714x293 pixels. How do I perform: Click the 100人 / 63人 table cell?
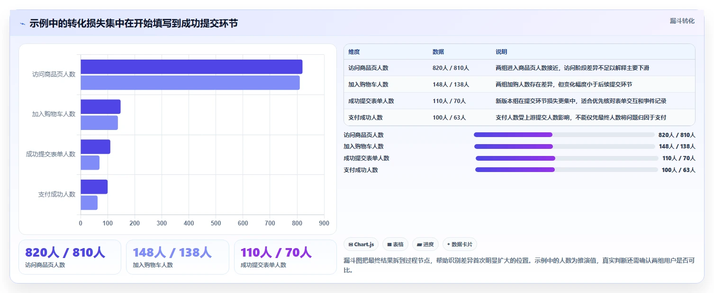[449, 118]
